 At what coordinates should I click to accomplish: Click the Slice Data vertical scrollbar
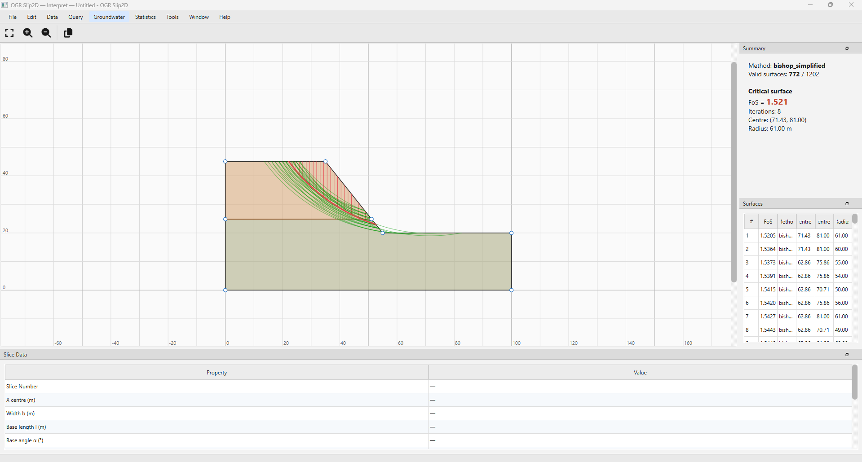coord(854,383)
